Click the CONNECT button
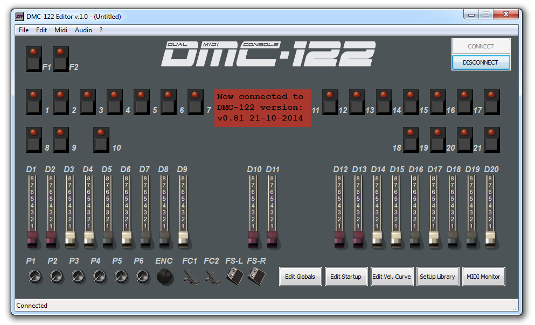The width and height of the screenshot is (535, 325). coord(481,46)
